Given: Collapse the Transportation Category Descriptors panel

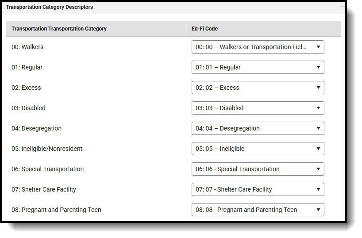Looking at the screenshot, I should (x=342, y=7).
